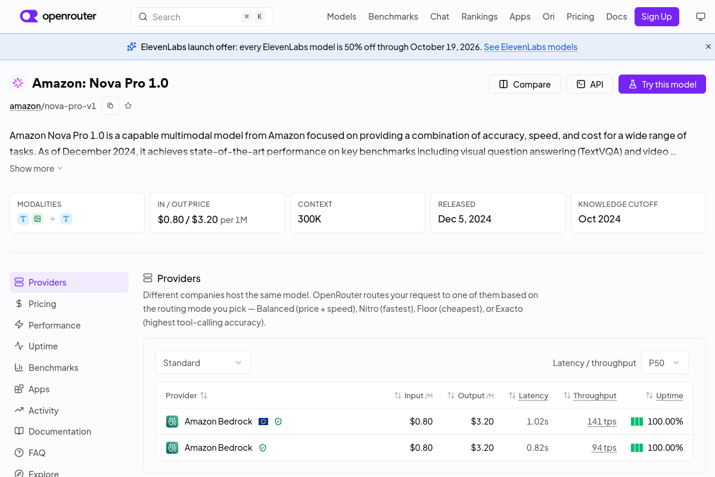Click the EU flag icon on Amazon Bedrock
Screen dimensions: 715x477
click(x=263, y=422)
